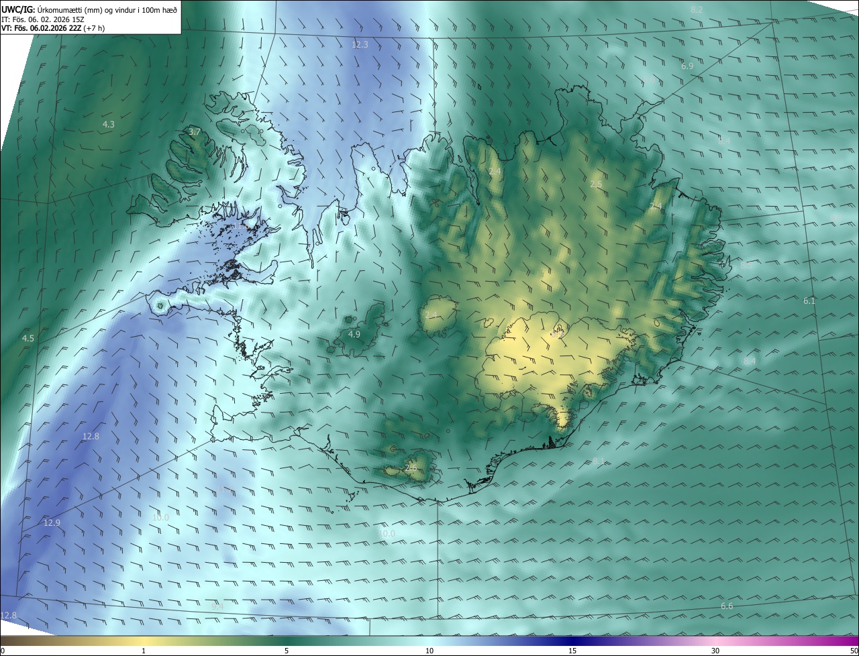Click the colorbar tick label 5

[287, 651]
